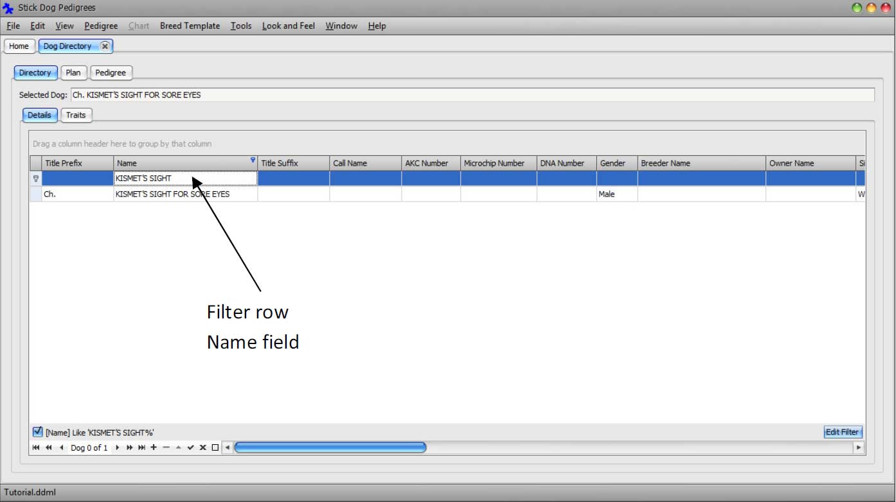Close the Dog Directory tab
The height and width of the screenshot is (502, 896).
click(105, 46)
